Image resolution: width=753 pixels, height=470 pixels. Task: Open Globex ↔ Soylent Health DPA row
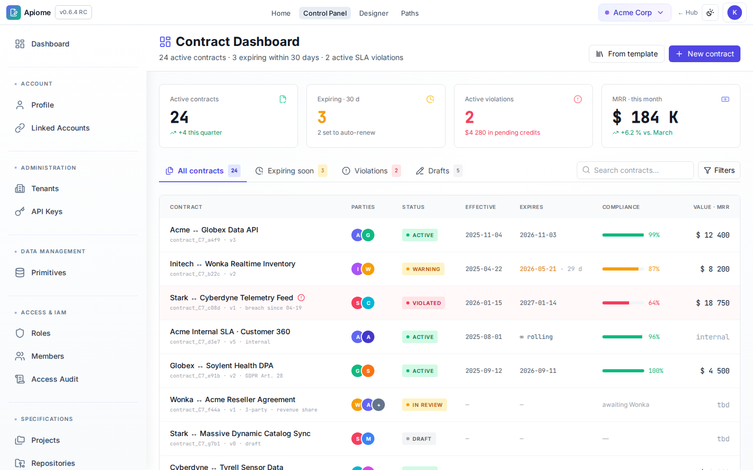(x=450, y=371)
